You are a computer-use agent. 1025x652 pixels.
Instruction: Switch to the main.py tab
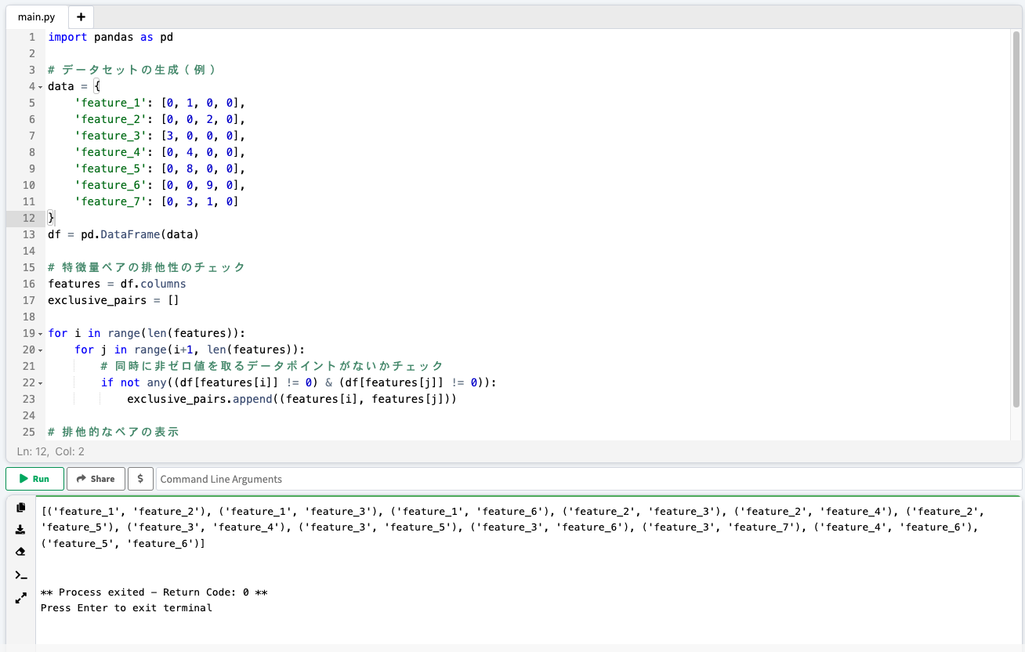pos(36,16)
